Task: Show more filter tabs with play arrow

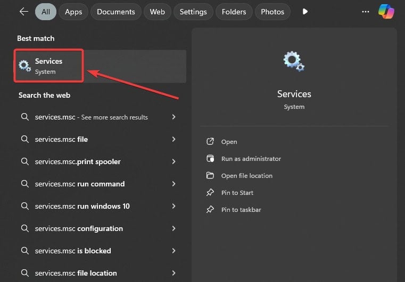Action: (x=305, y=12)
